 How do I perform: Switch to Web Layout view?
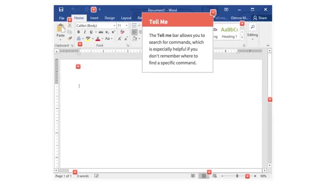[215, 176]
